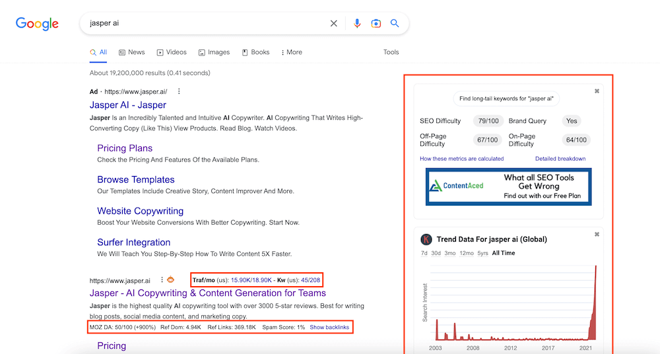Open the Detailed breakdown link
This screenshot has width=660, height=354.
[560, 158]
